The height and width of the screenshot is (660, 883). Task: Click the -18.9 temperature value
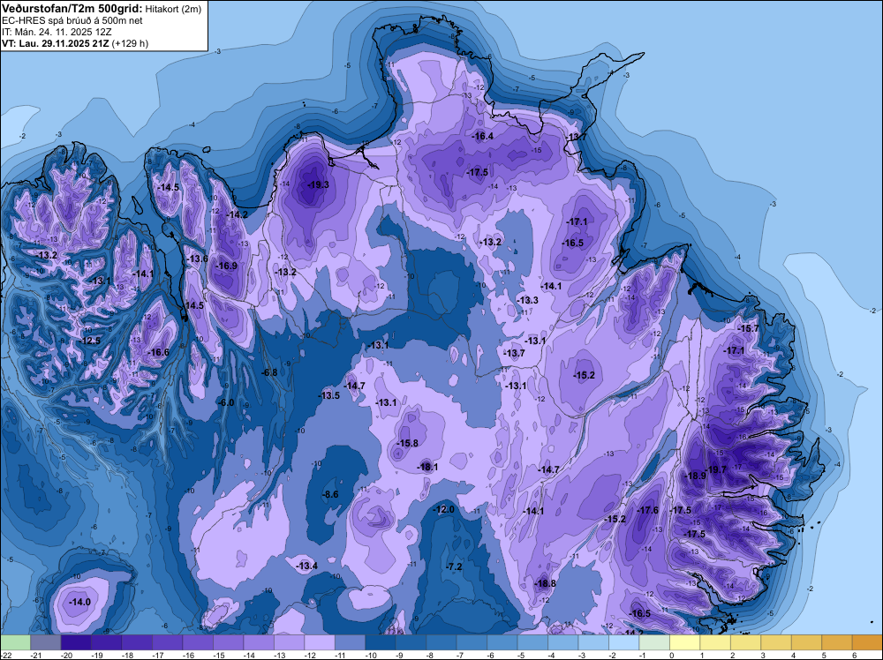click(x=695, y=476)
